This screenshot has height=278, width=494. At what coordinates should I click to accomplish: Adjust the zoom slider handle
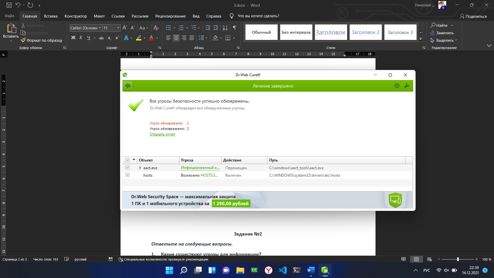pyautogui.click(x=458, y=259)
